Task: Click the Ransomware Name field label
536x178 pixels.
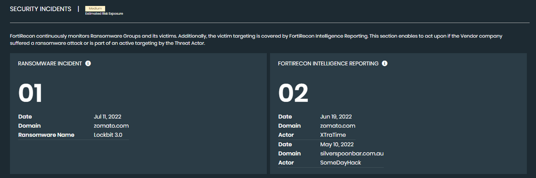Action: tap(46, 135)
